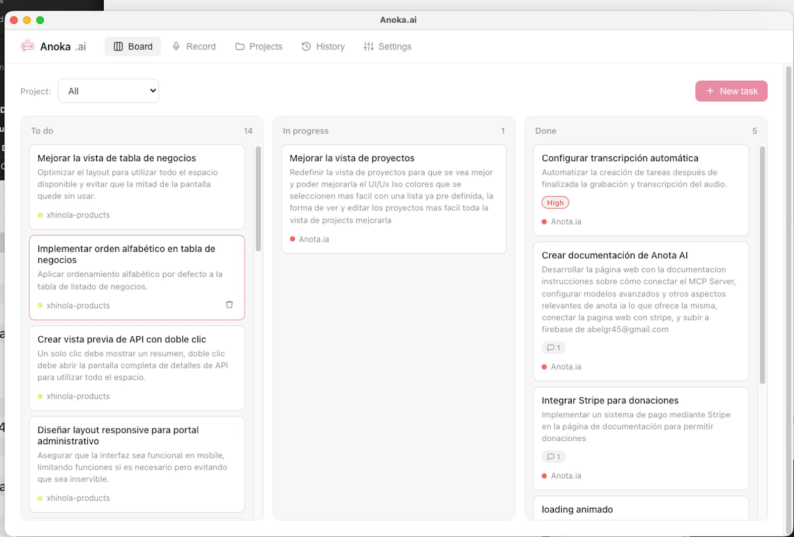
Task: Click the New task button
Action: pyautogui.click(x=731, y=91)
